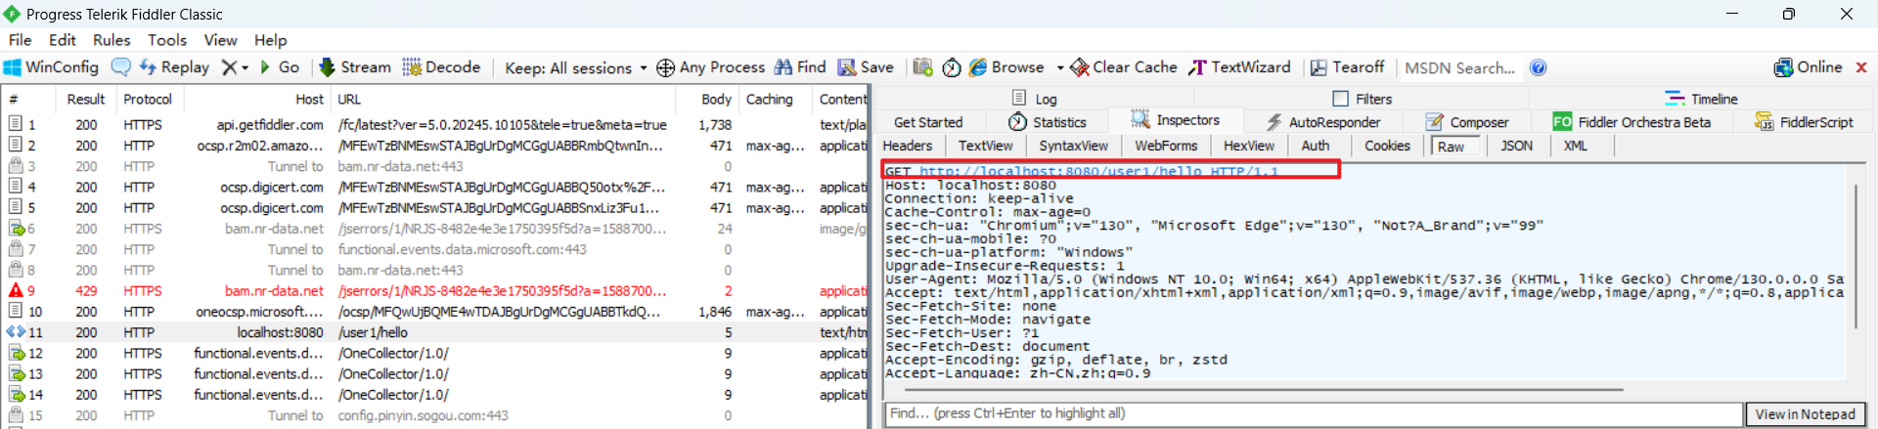Click the Go resume button

pyautogui.click(x=280, y=67)
